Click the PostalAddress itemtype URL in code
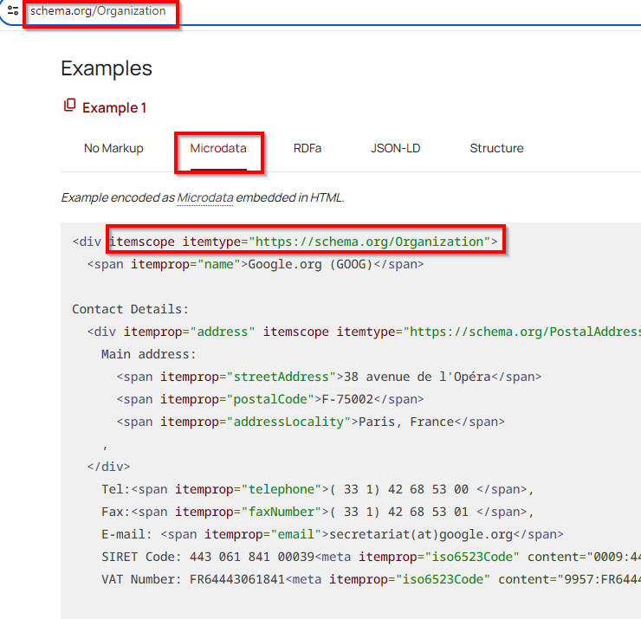 (x=523, y=332)
